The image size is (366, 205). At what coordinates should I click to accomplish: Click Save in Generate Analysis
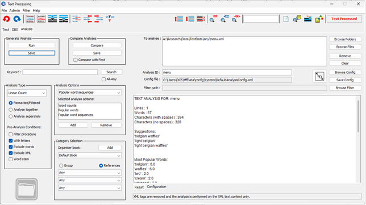[x=31, y=53]
